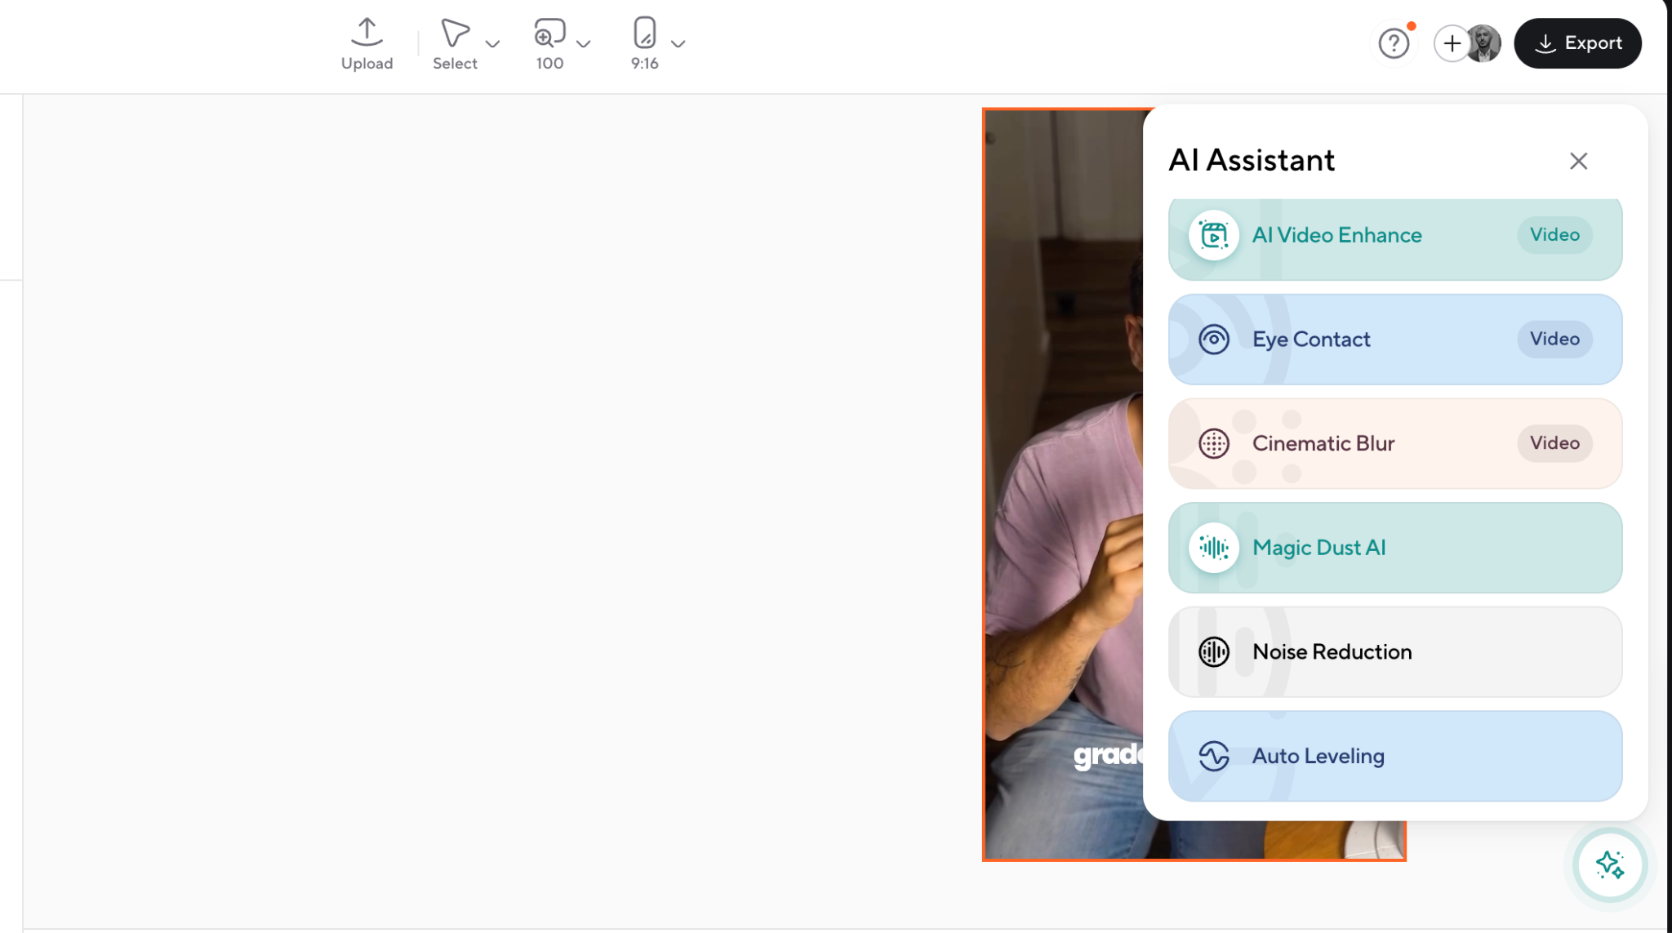
Task: Open the user profile avatar
Action: pos(1484,43)
